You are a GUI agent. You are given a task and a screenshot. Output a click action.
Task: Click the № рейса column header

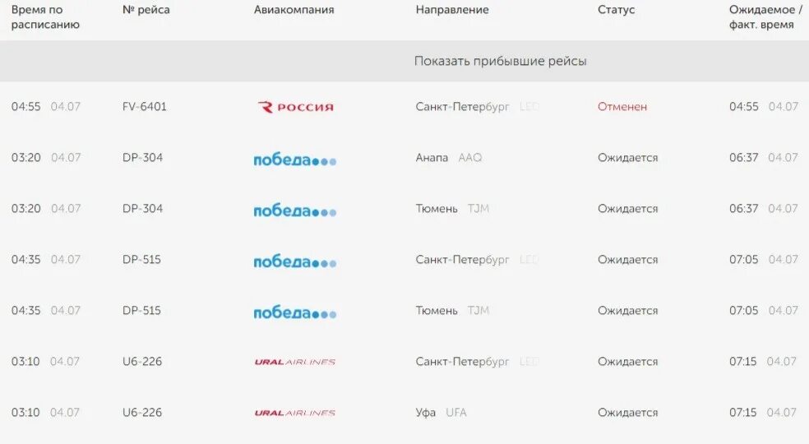(146, 10)
